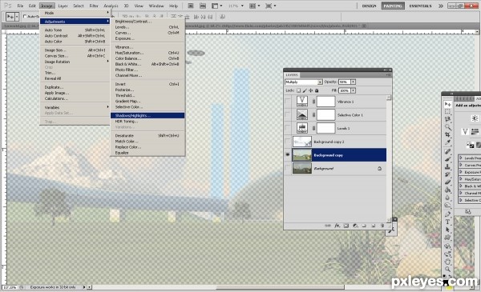Show the Vibrance 1 layer
481x292 pixels.
pyautogui.click(x=288, y=102)
